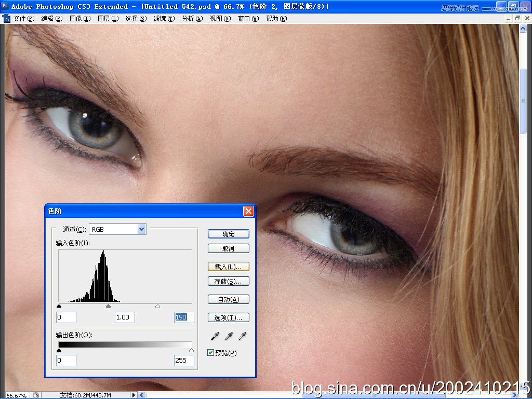Minimize the document window in menu bar

tap(508, 19)
